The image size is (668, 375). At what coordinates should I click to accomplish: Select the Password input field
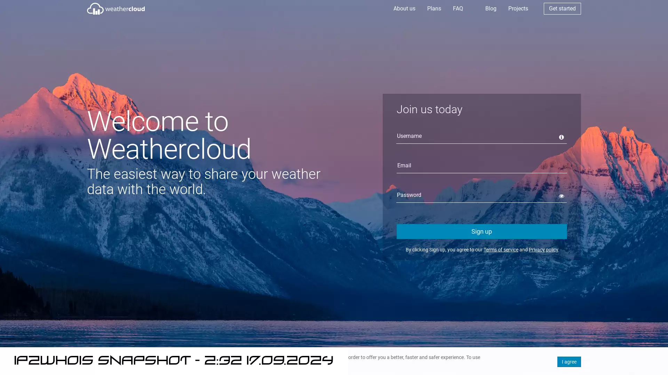481,194
